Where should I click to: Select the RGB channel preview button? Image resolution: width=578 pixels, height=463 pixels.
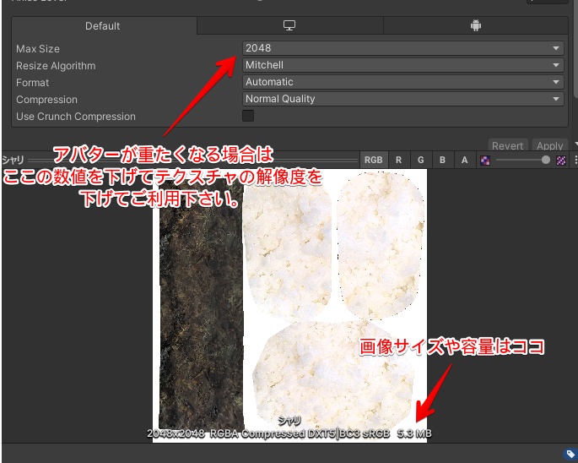tap(374, 160)
